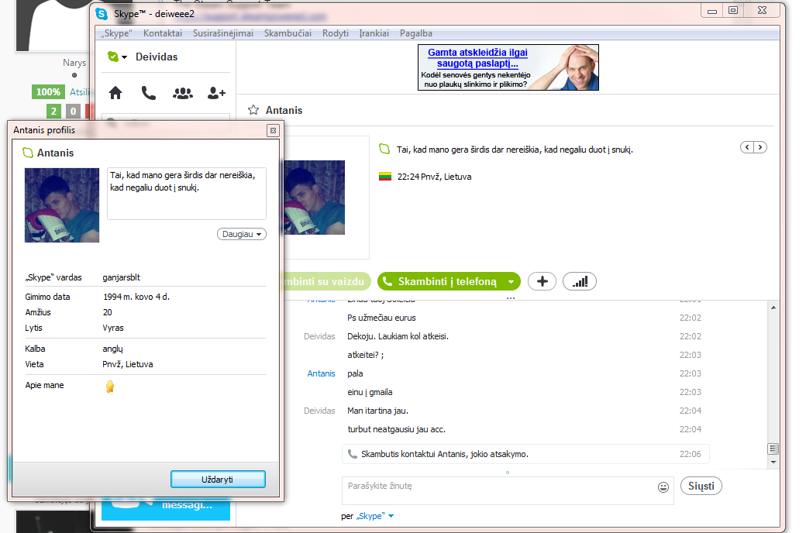806x533 pixels.
Task: Open call quality signal bars button
Action: (580, 281)
